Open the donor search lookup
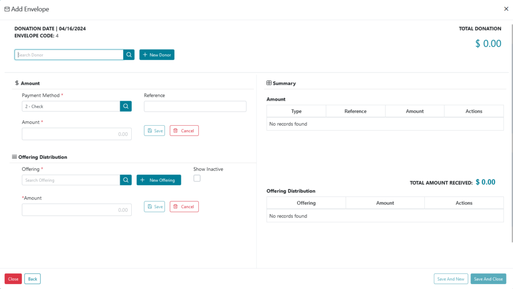Screen dimensions: 513x289 [129, 55]
